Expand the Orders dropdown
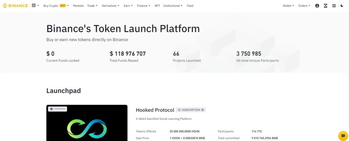Viewport: 349px width, 141px height. [x=304, y=6]
